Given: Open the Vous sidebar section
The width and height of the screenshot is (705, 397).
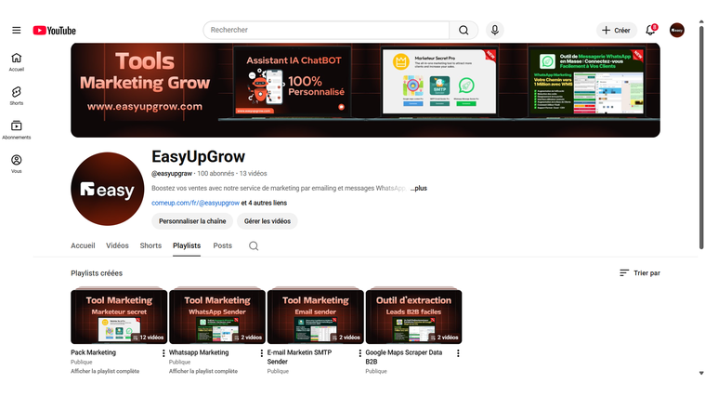Looking at the screenshot, I should (16, 164).
